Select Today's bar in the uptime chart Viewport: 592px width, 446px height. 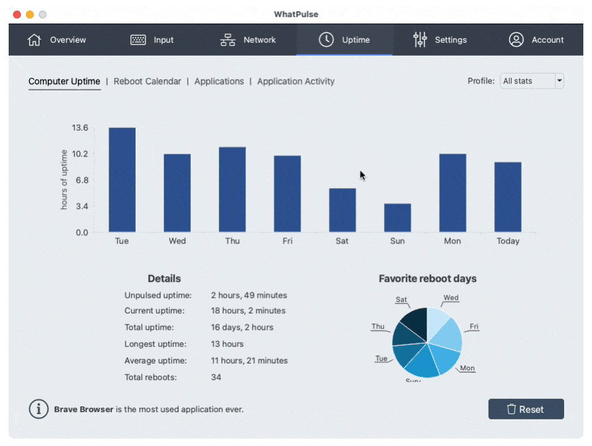507,195
